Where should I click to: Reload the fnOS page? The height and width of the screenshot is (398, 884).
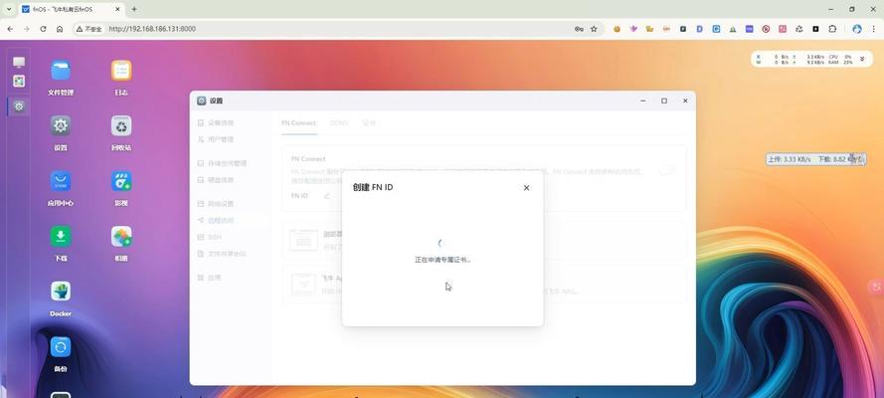pyautogui.click(x=43, y=29)
